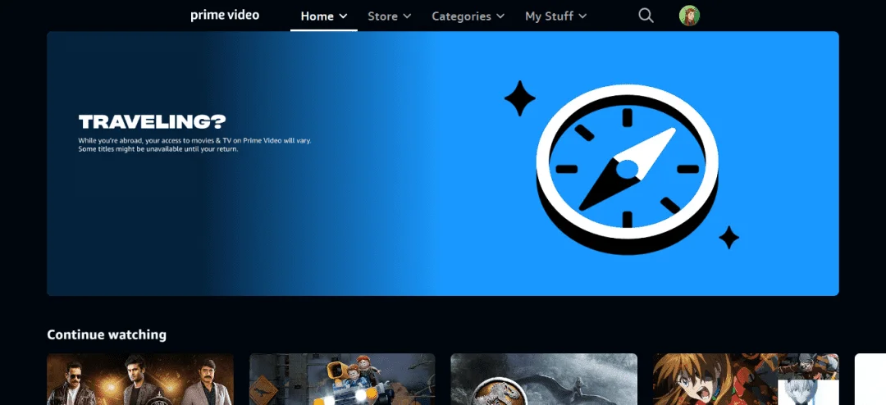Open the thumbnail with three men
This screenshot has width=886, height=405.
(x=140, y=379)
